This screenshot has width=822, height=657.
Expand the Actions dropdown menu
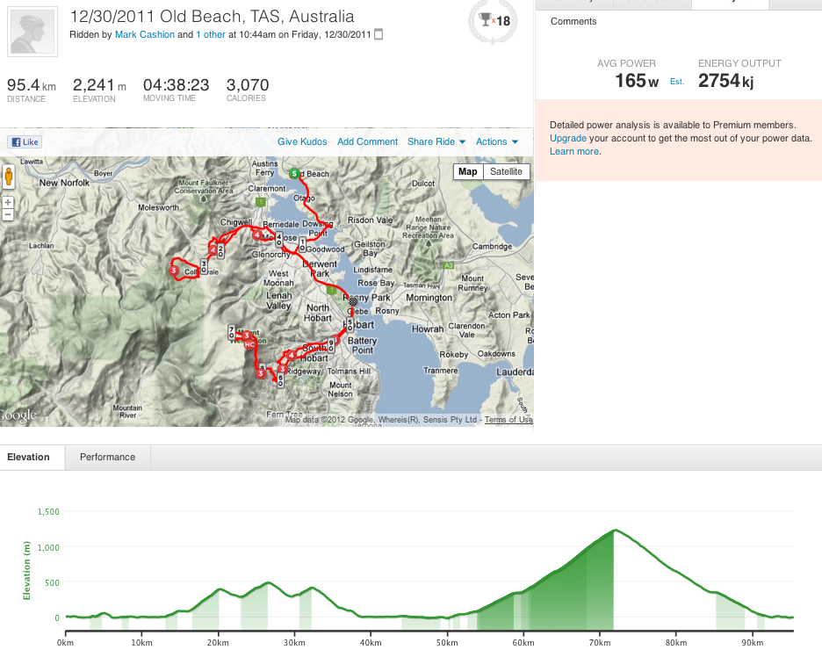coord(496,141)
